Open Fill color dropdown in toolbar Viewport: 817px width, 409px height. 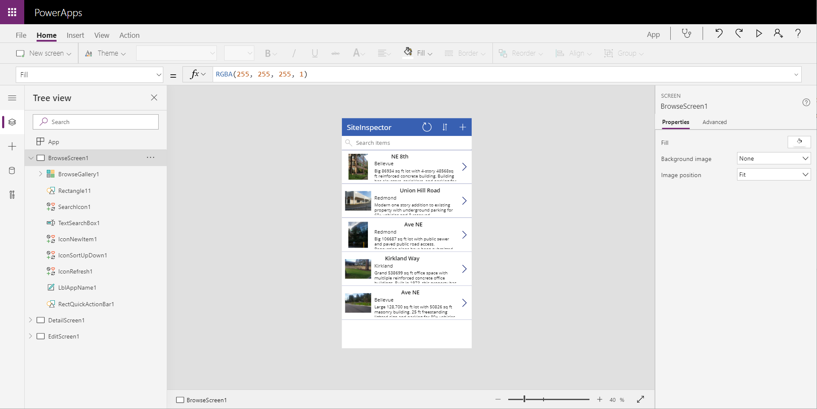pos(418,53)
